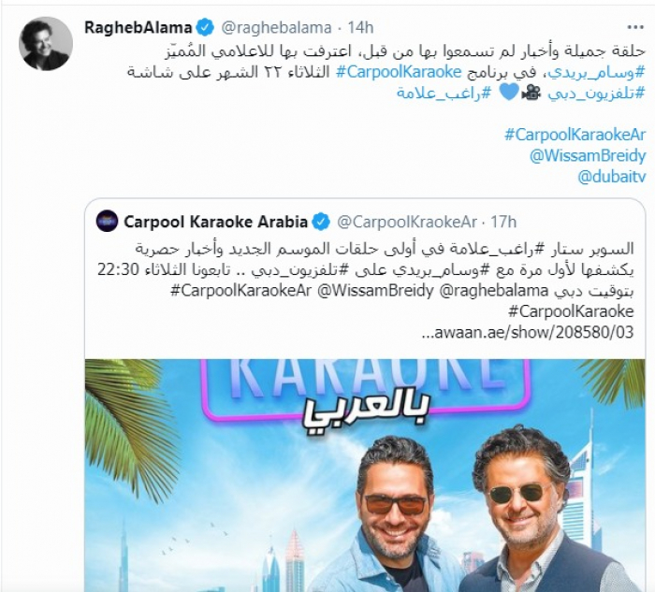
Task: Open the awaan.ae/show link
Action: pos(528,333)
